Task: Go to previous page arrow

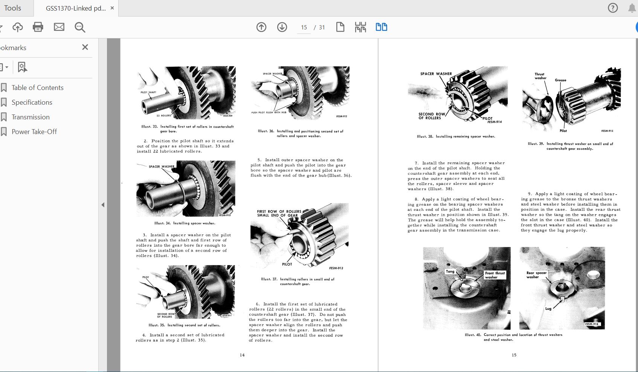Action: (261, 27)
